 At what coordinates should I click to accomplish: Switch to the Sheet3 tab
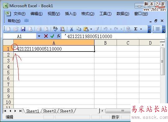click(x=66, y=111)
